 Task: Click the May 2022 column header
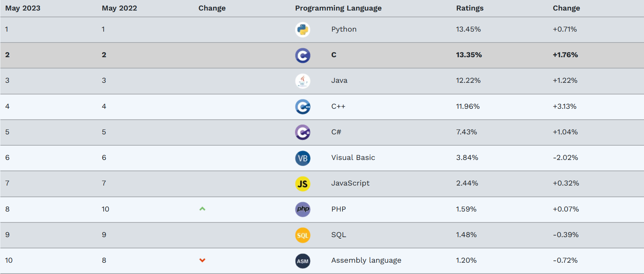pyautogui.click(x=119, y=8)
